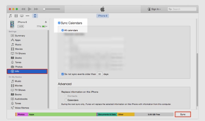The height and width of the screenshot is (121, 205).
Task: Open the TV Shows library icon in the toolbar
Action: (22, 16)
